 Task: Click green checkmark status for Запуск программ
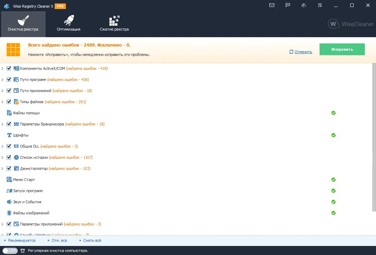[x=333, y=191]
